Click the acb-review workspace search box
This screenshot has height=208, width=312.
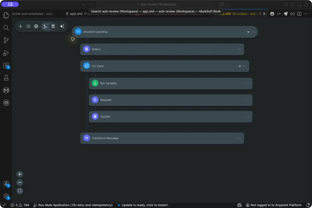click(x=156, y=4)
